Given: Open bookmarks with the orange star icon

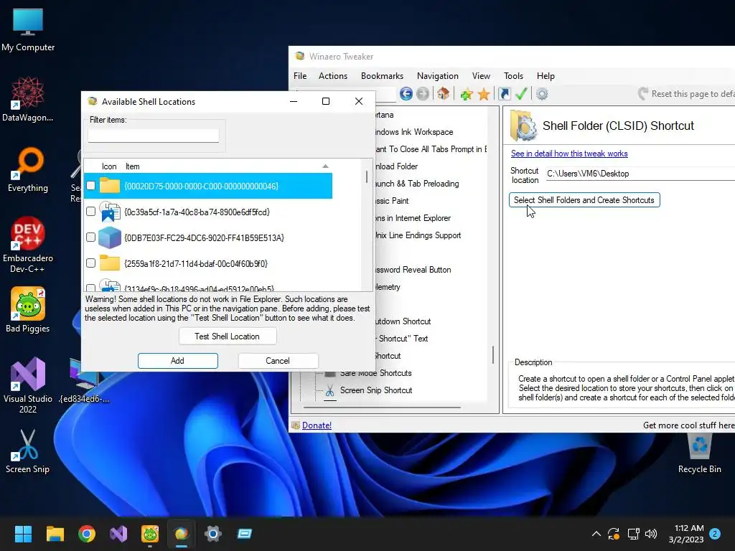Looking at the screenshot, I should [x=484, y=94].
